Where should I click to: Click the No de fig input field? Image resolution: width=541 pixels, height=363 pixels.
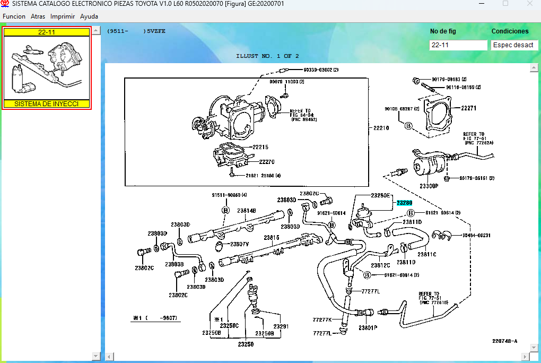tap(458, 45)
